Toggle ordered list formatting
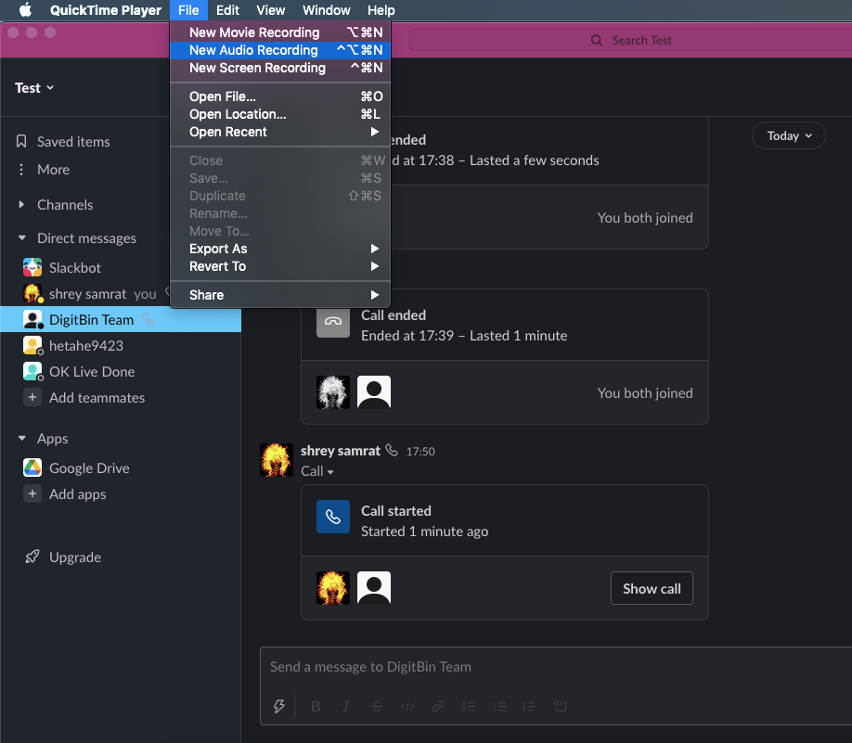The height and width of the screenshot is (743, 852). [469, 706]
